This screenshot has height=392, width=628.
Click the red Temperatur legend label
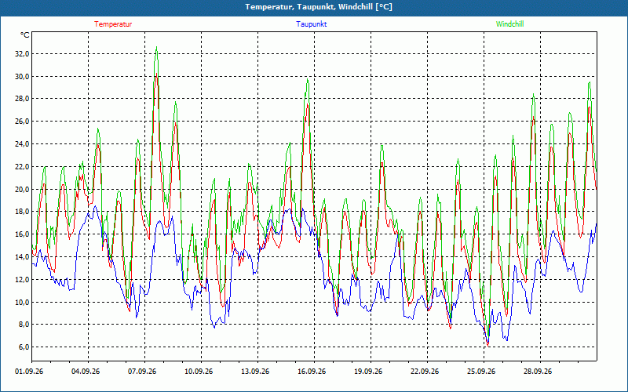tap(113, 24)
